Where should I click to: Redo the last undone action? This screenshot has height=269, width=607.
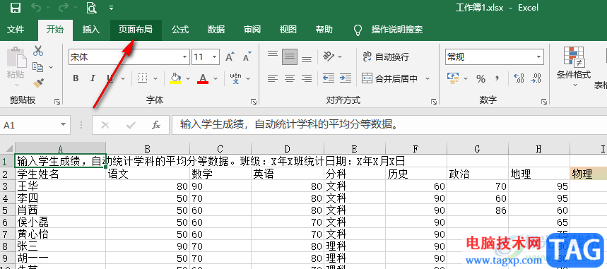point(64,7)
